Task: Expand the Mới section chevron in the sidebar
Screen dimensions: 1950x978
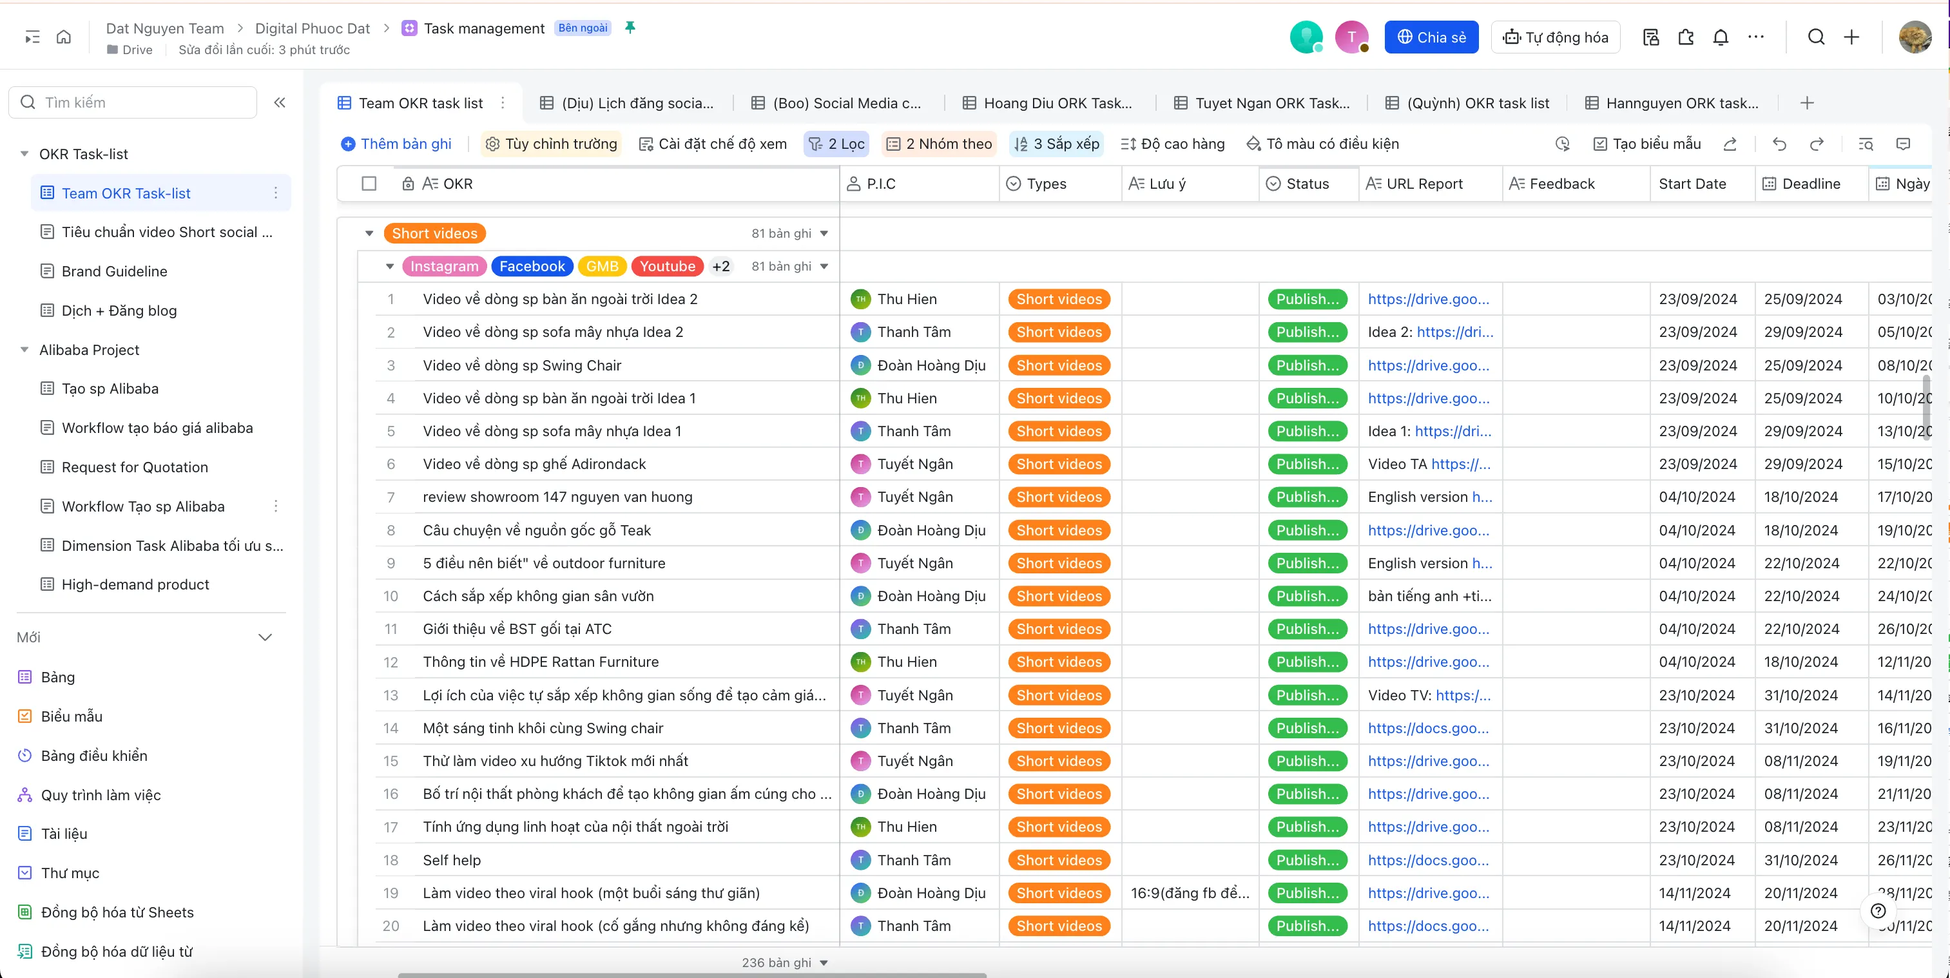Action: click(x=265, y=637)
